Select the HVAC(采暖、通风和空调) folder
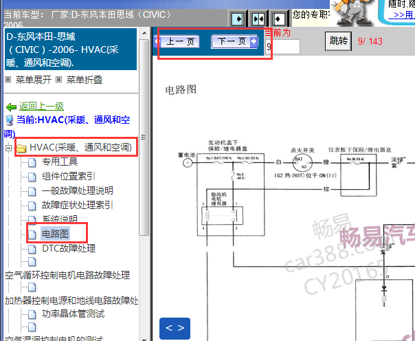The height and width of the screenshot is (341, 415). point(80,147)
